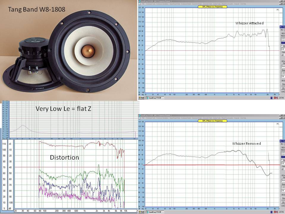Screen dimensions: 285x214
Task: Open the File menu in the Whizzer Removed window
Action: click(x=143, y=118)
